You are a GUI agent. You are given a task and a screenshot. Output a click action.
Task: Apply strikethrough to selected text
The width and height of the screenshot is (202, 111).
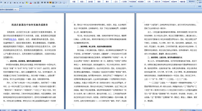(15, 3)
